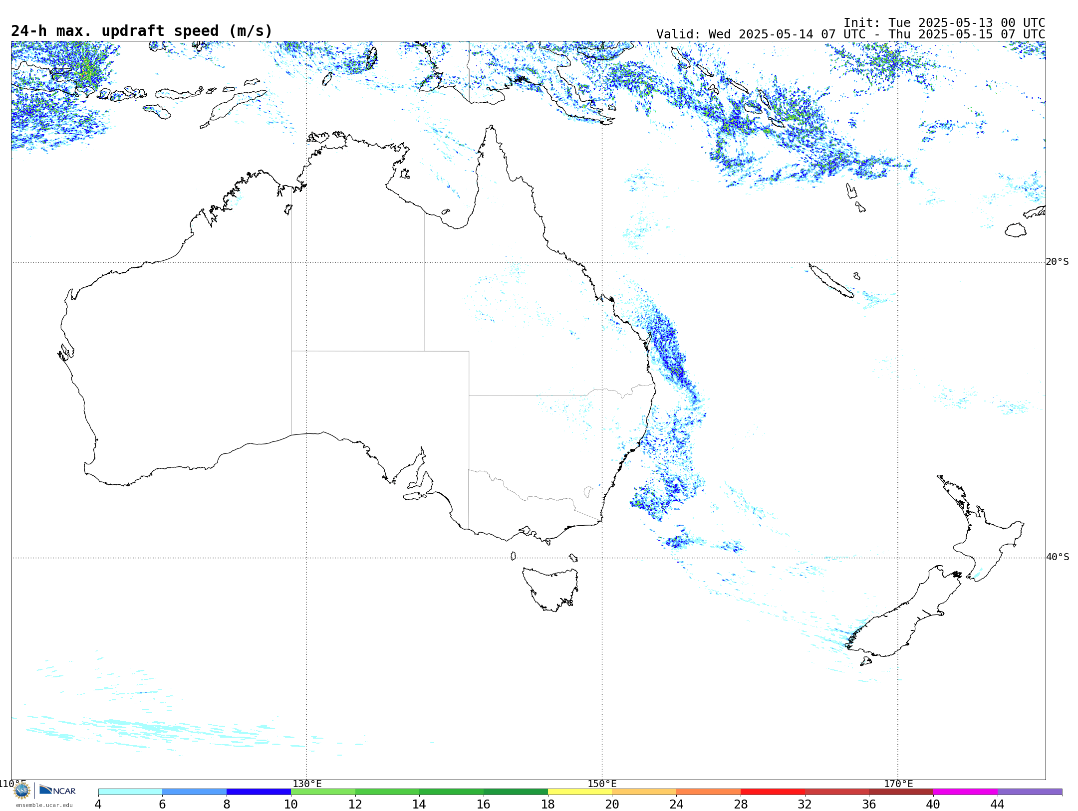Click the purple colorbar swatch above 44
Image resolution: width=1078 pixels, height=811 pixels.
point(1030,792)
